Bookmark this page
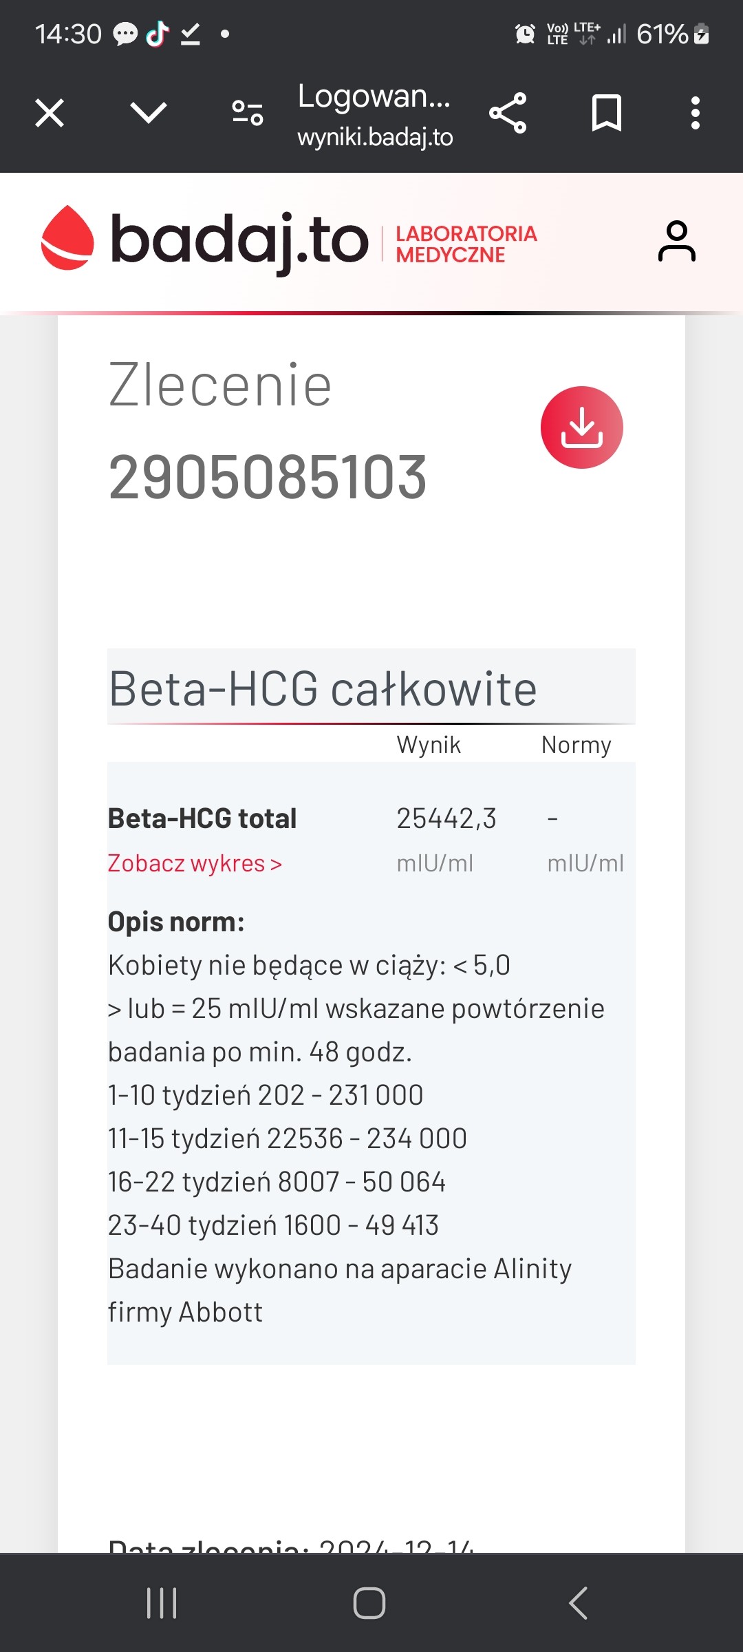 (607, 113)
